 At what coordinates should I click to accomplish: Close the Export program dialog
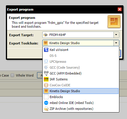(120, 9)
